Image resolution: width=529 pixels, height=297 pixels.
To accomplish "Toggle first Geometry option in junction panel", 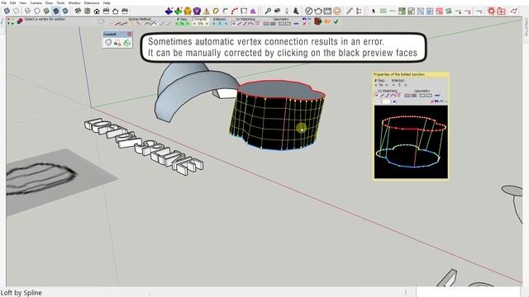I will 407,96.
